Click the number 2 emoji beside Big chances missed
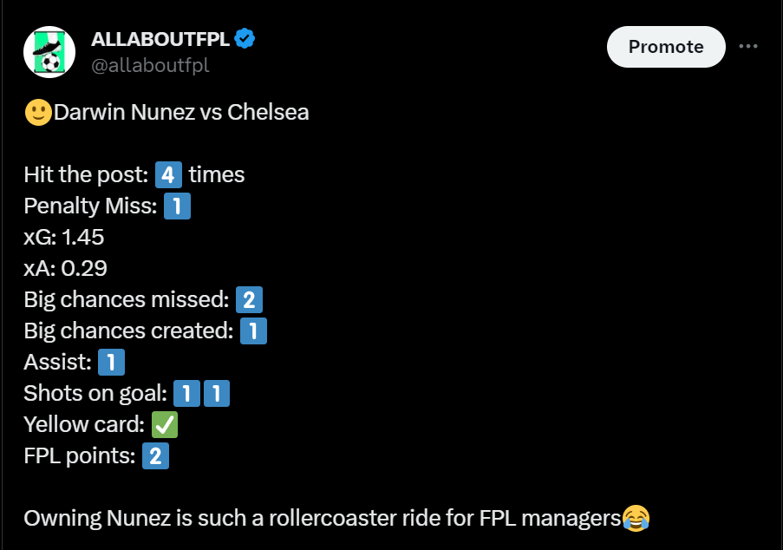 point(249,300)
